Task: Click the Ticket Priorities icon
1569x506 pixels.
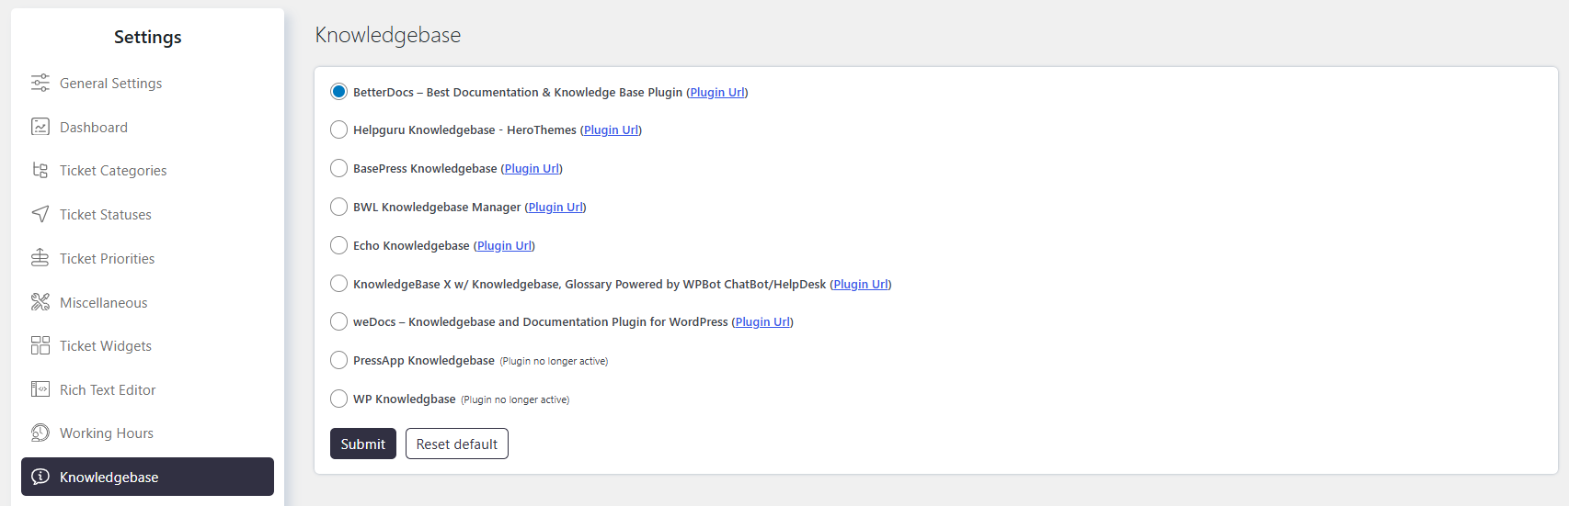Action: click(40, 258)
